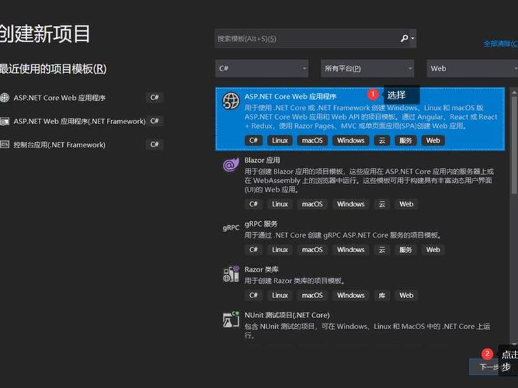Select the Blazor app template icon
This screenshot has height=388, width=518.
(231, 164)
